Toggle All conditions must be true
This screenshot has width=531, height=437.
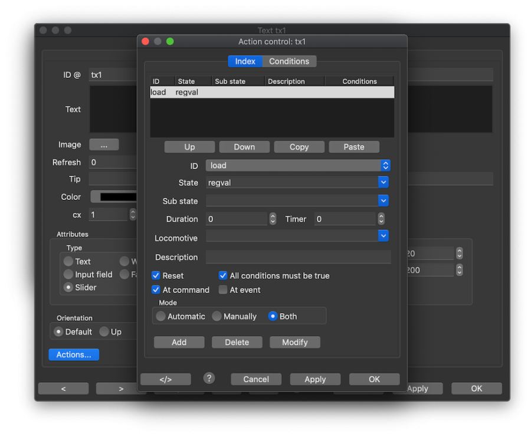click(223, 275)
